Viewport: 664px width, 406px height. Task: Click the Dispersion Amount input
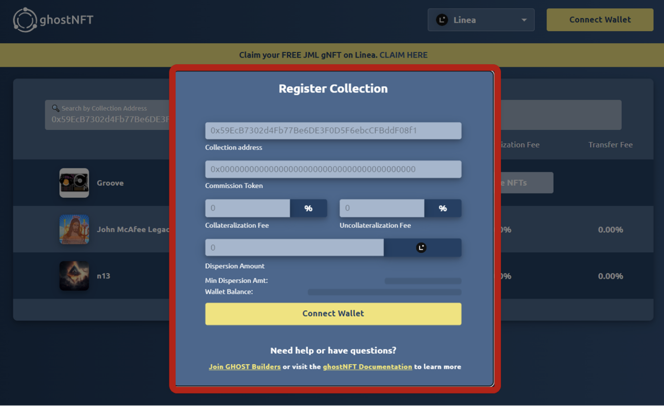click(x=294, y=248)
